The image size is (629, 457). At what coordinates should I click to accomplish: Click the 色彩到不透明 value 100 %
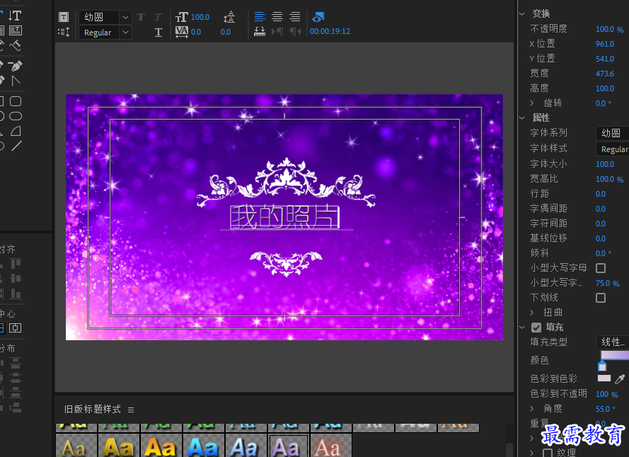606,395
